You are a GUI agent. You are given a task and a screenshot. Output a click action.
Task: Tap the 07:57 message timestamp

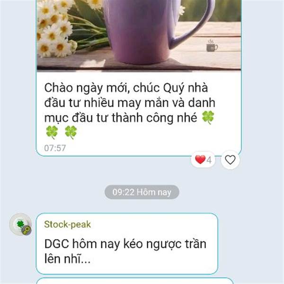click(x=55, y=148)
